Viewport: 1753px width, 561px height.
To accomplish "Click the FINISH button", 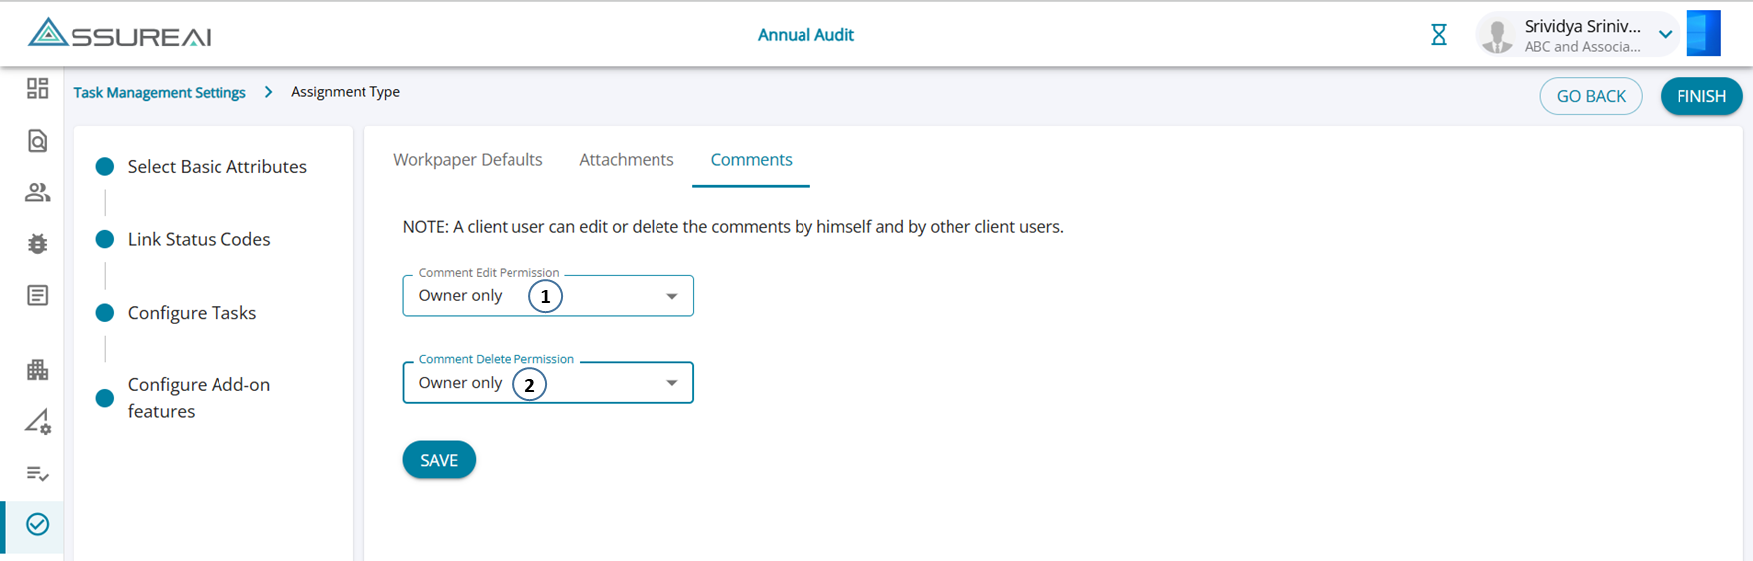I will 1700,96.
